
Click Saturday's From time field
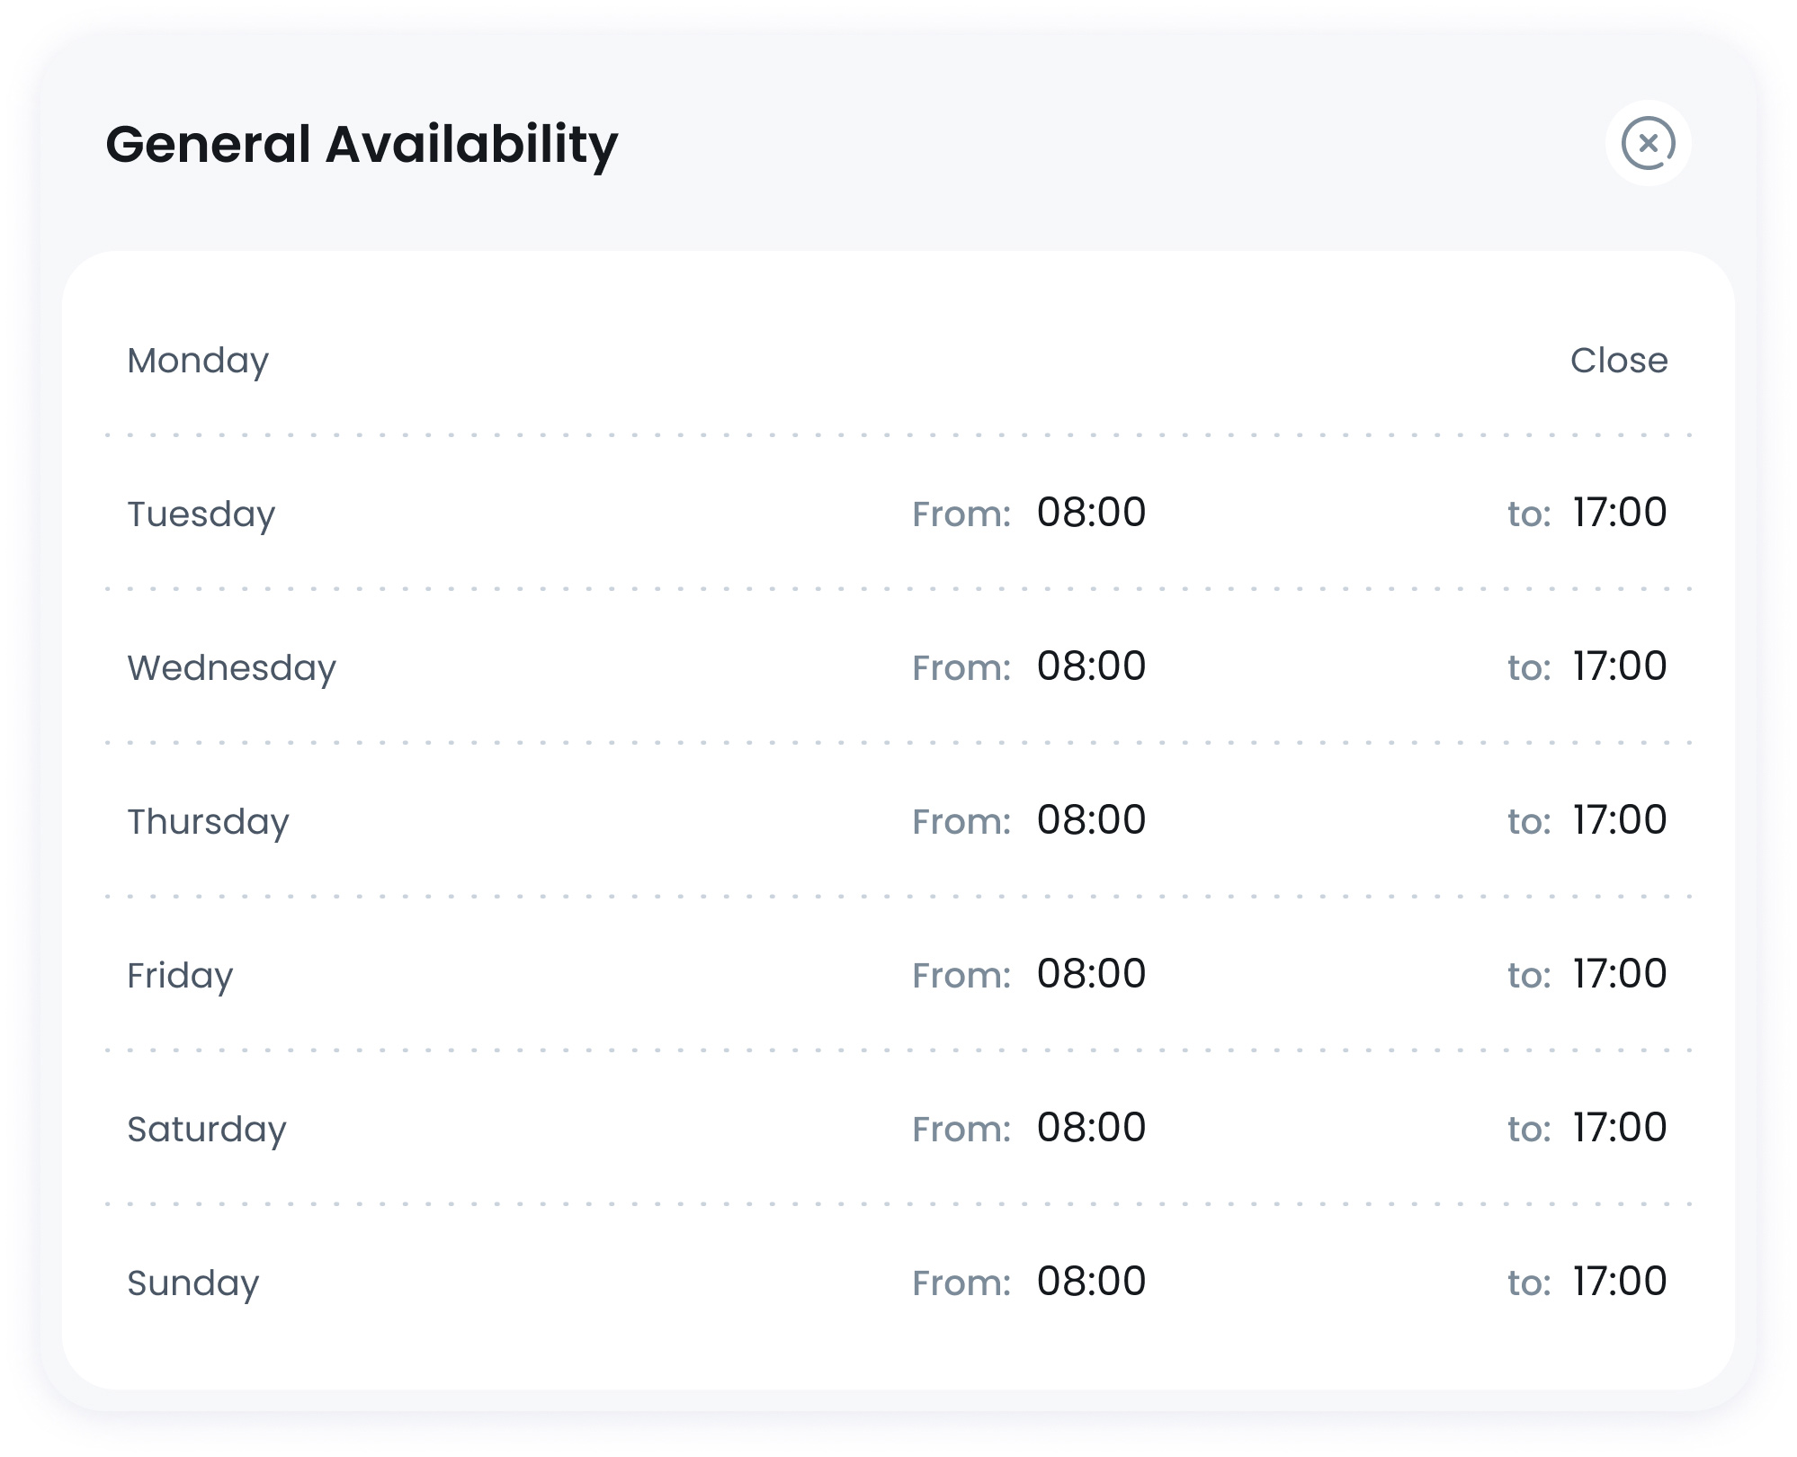1092,1127
